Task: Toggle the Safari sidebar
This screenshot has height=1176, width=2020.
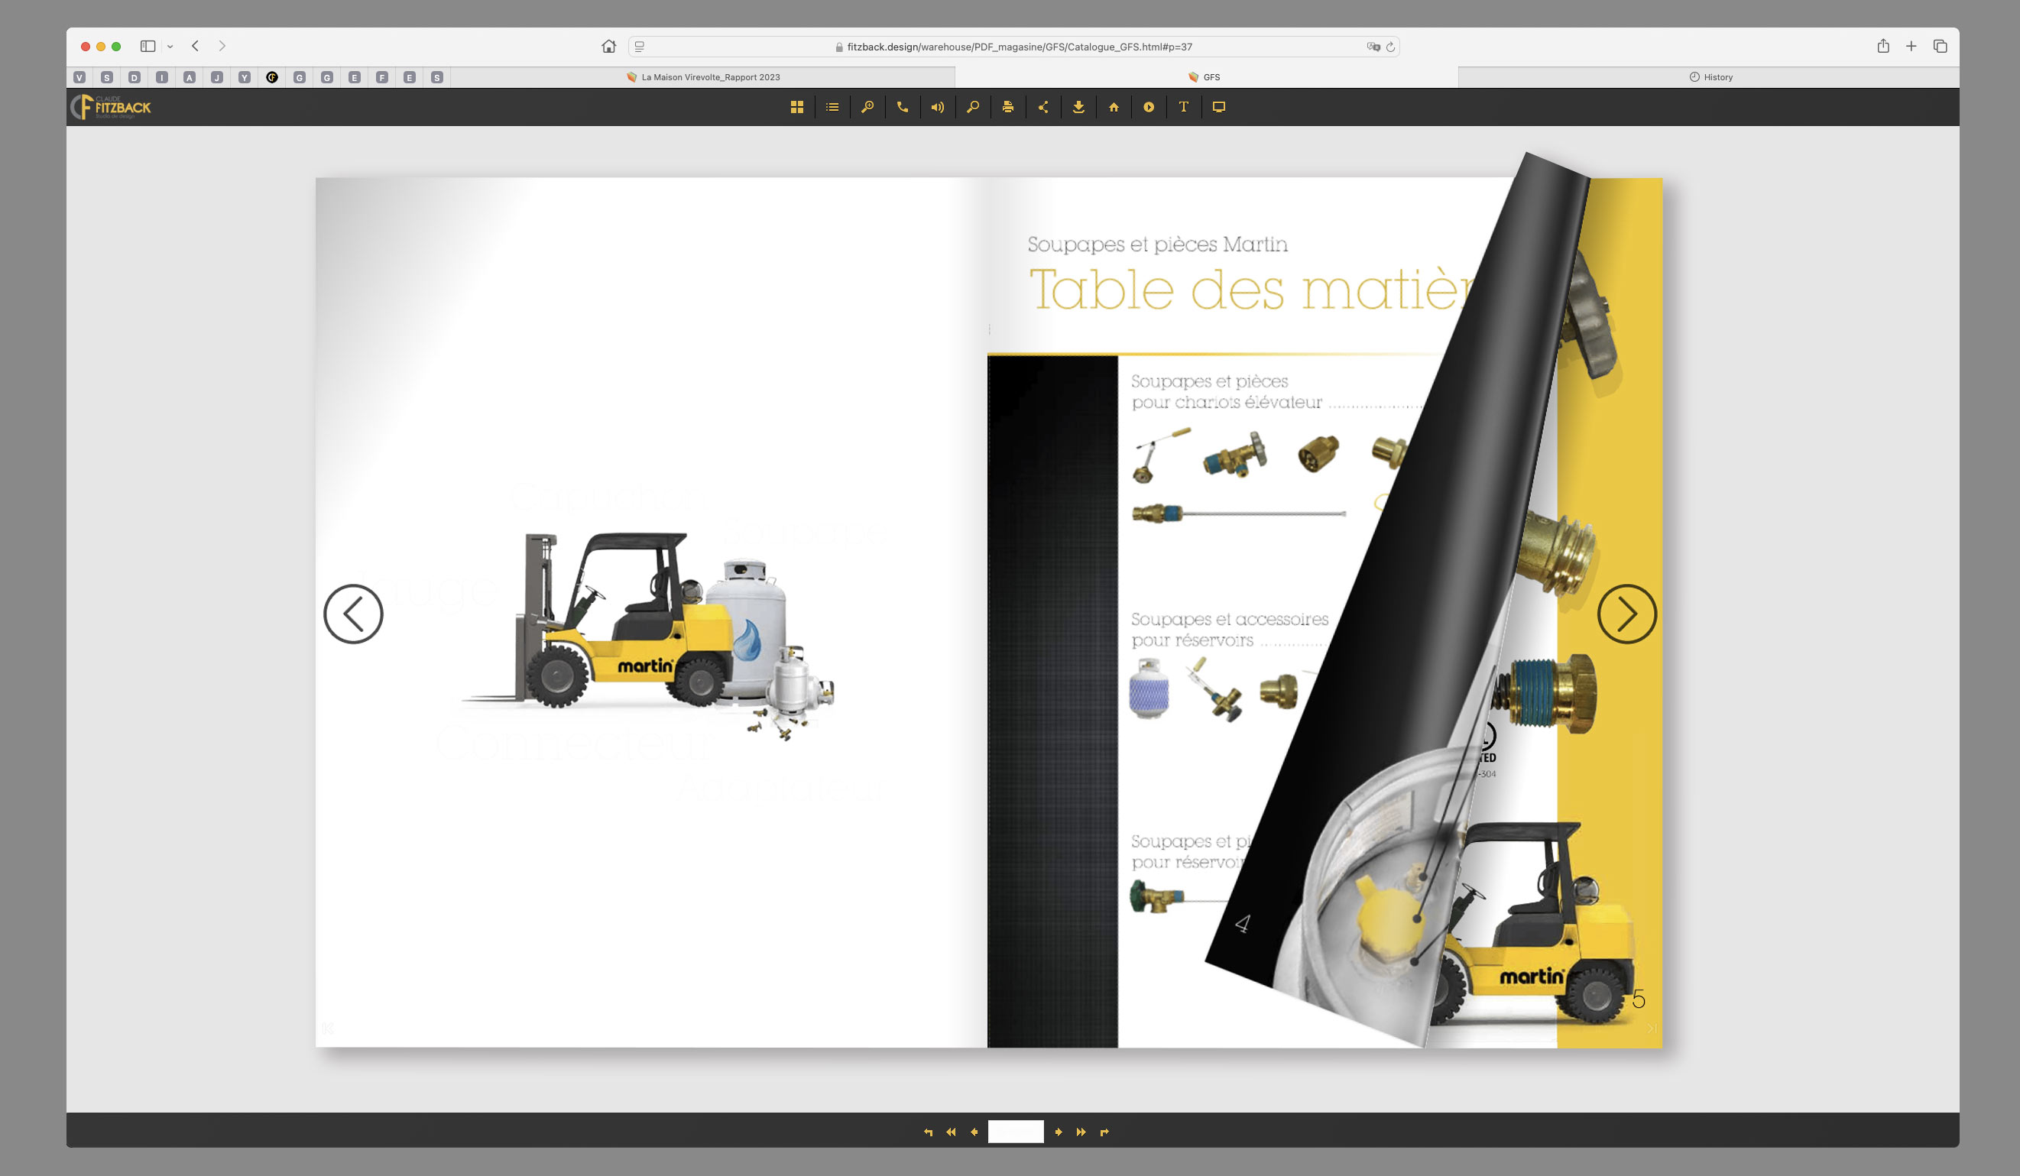Action: point(147,46)
